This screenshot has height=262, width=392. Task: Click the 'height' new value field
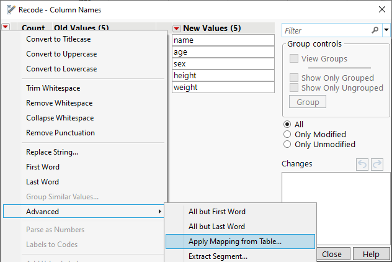pyautogui.click(x=223, y=76)
